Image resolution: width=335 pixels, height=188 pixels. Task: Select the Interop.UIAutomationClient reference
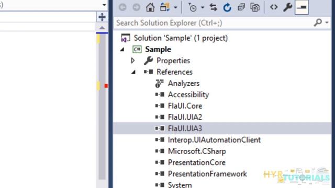point(214,140)
